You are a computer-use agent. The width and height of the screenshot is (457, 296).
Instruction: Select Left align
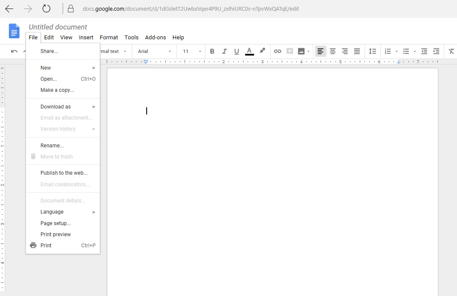pyautogui.click(x=320, y=51)
